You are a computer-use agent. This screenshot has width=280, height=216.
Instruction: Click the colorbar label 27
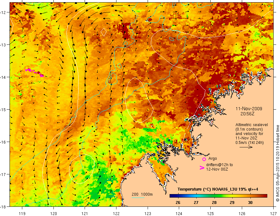[196, 202]
